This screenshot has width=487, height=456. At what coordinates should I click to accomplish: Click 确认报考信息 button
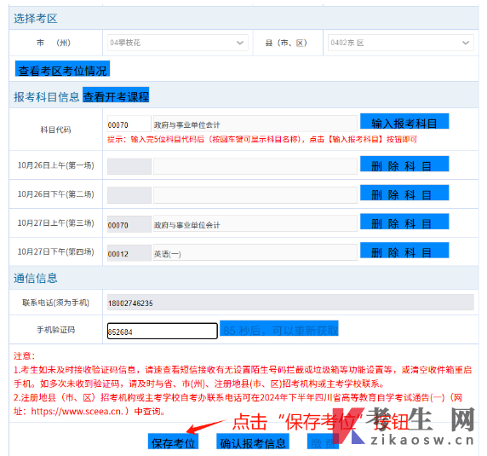click(253, 442)
